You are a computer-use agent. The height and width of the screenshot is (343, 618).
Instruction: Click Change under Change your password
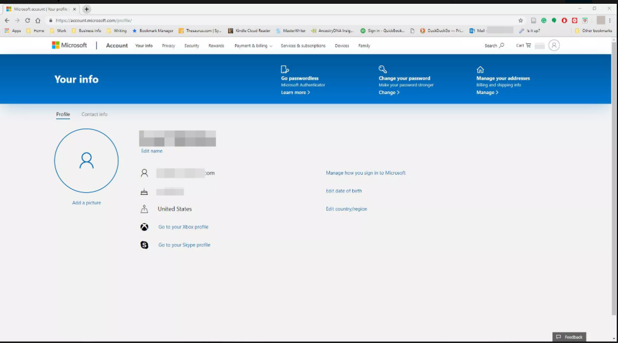point(389,92)
